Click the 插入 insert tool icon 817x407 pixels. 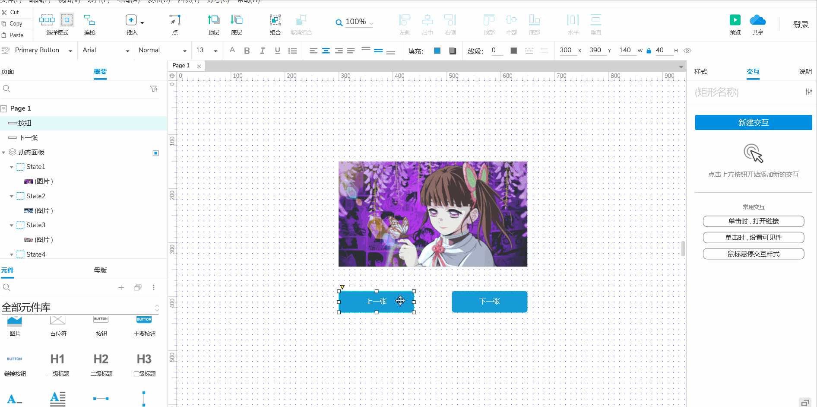coord(131,20)
